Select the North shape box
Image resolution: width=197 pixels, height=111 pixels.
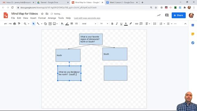68,55
